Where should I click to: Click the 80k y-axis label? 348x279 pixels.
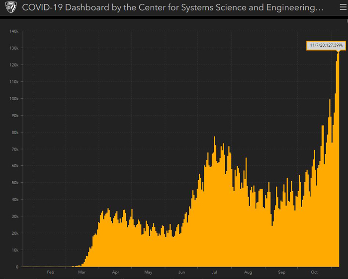point(15,132)
